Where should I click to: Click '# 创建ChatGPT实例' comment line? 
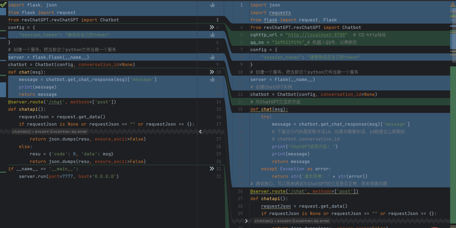click(271, 87)
